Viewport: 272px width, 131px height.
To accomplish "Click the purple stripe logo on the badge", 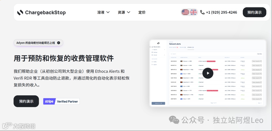I will 49,101.
